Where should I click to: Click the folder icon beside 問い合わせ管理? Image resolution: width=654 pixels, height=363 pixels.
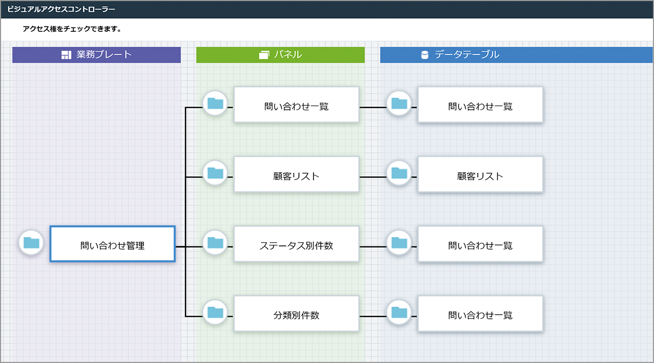tap(31, 243)
